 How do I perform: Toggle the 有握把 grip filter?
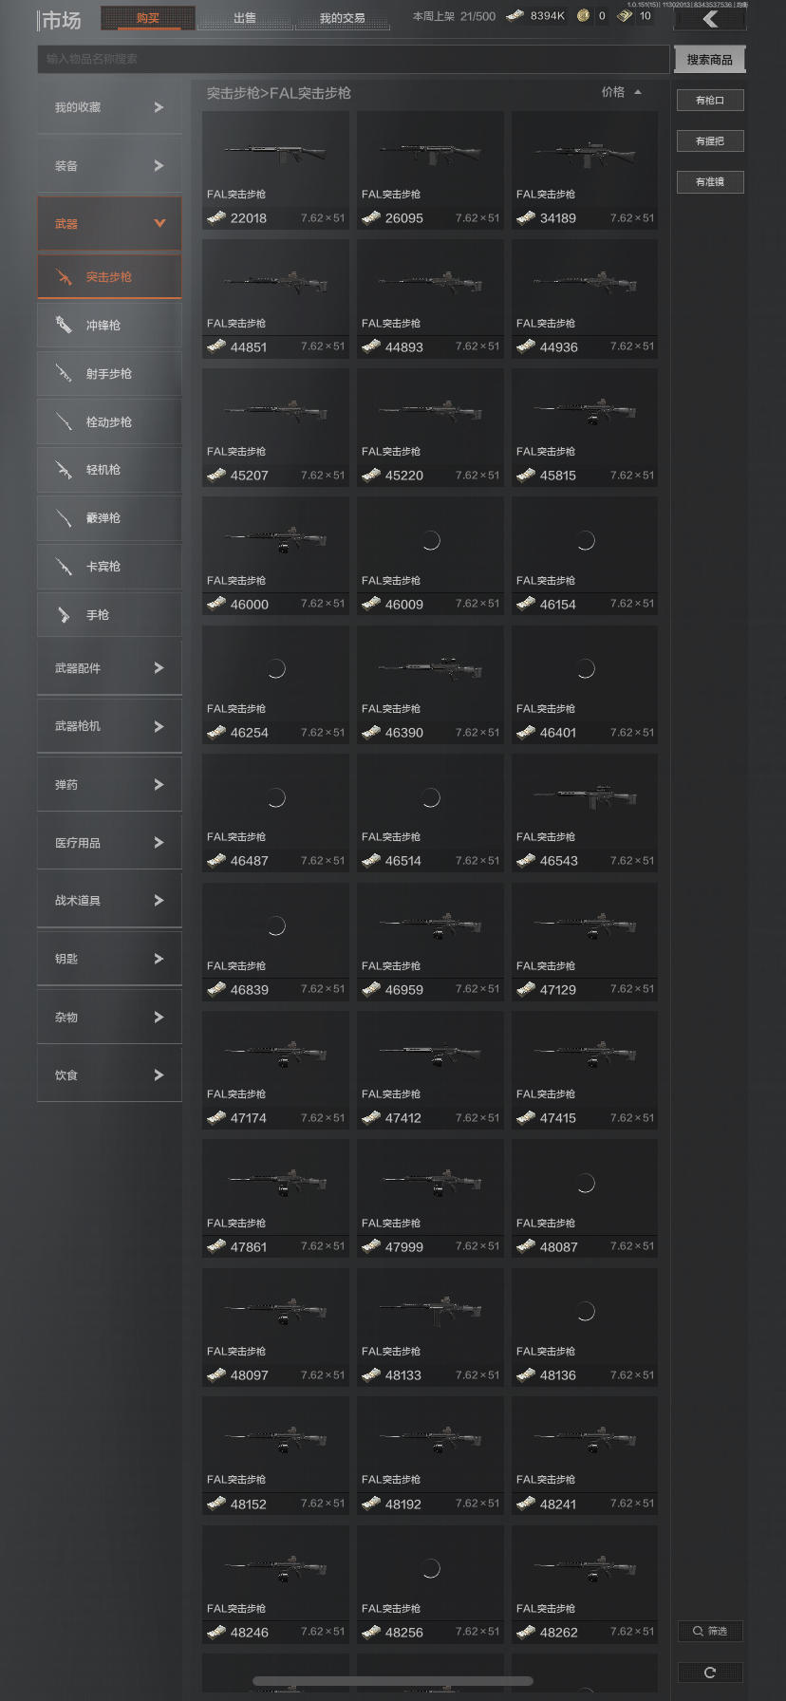(x=710, y=141)
